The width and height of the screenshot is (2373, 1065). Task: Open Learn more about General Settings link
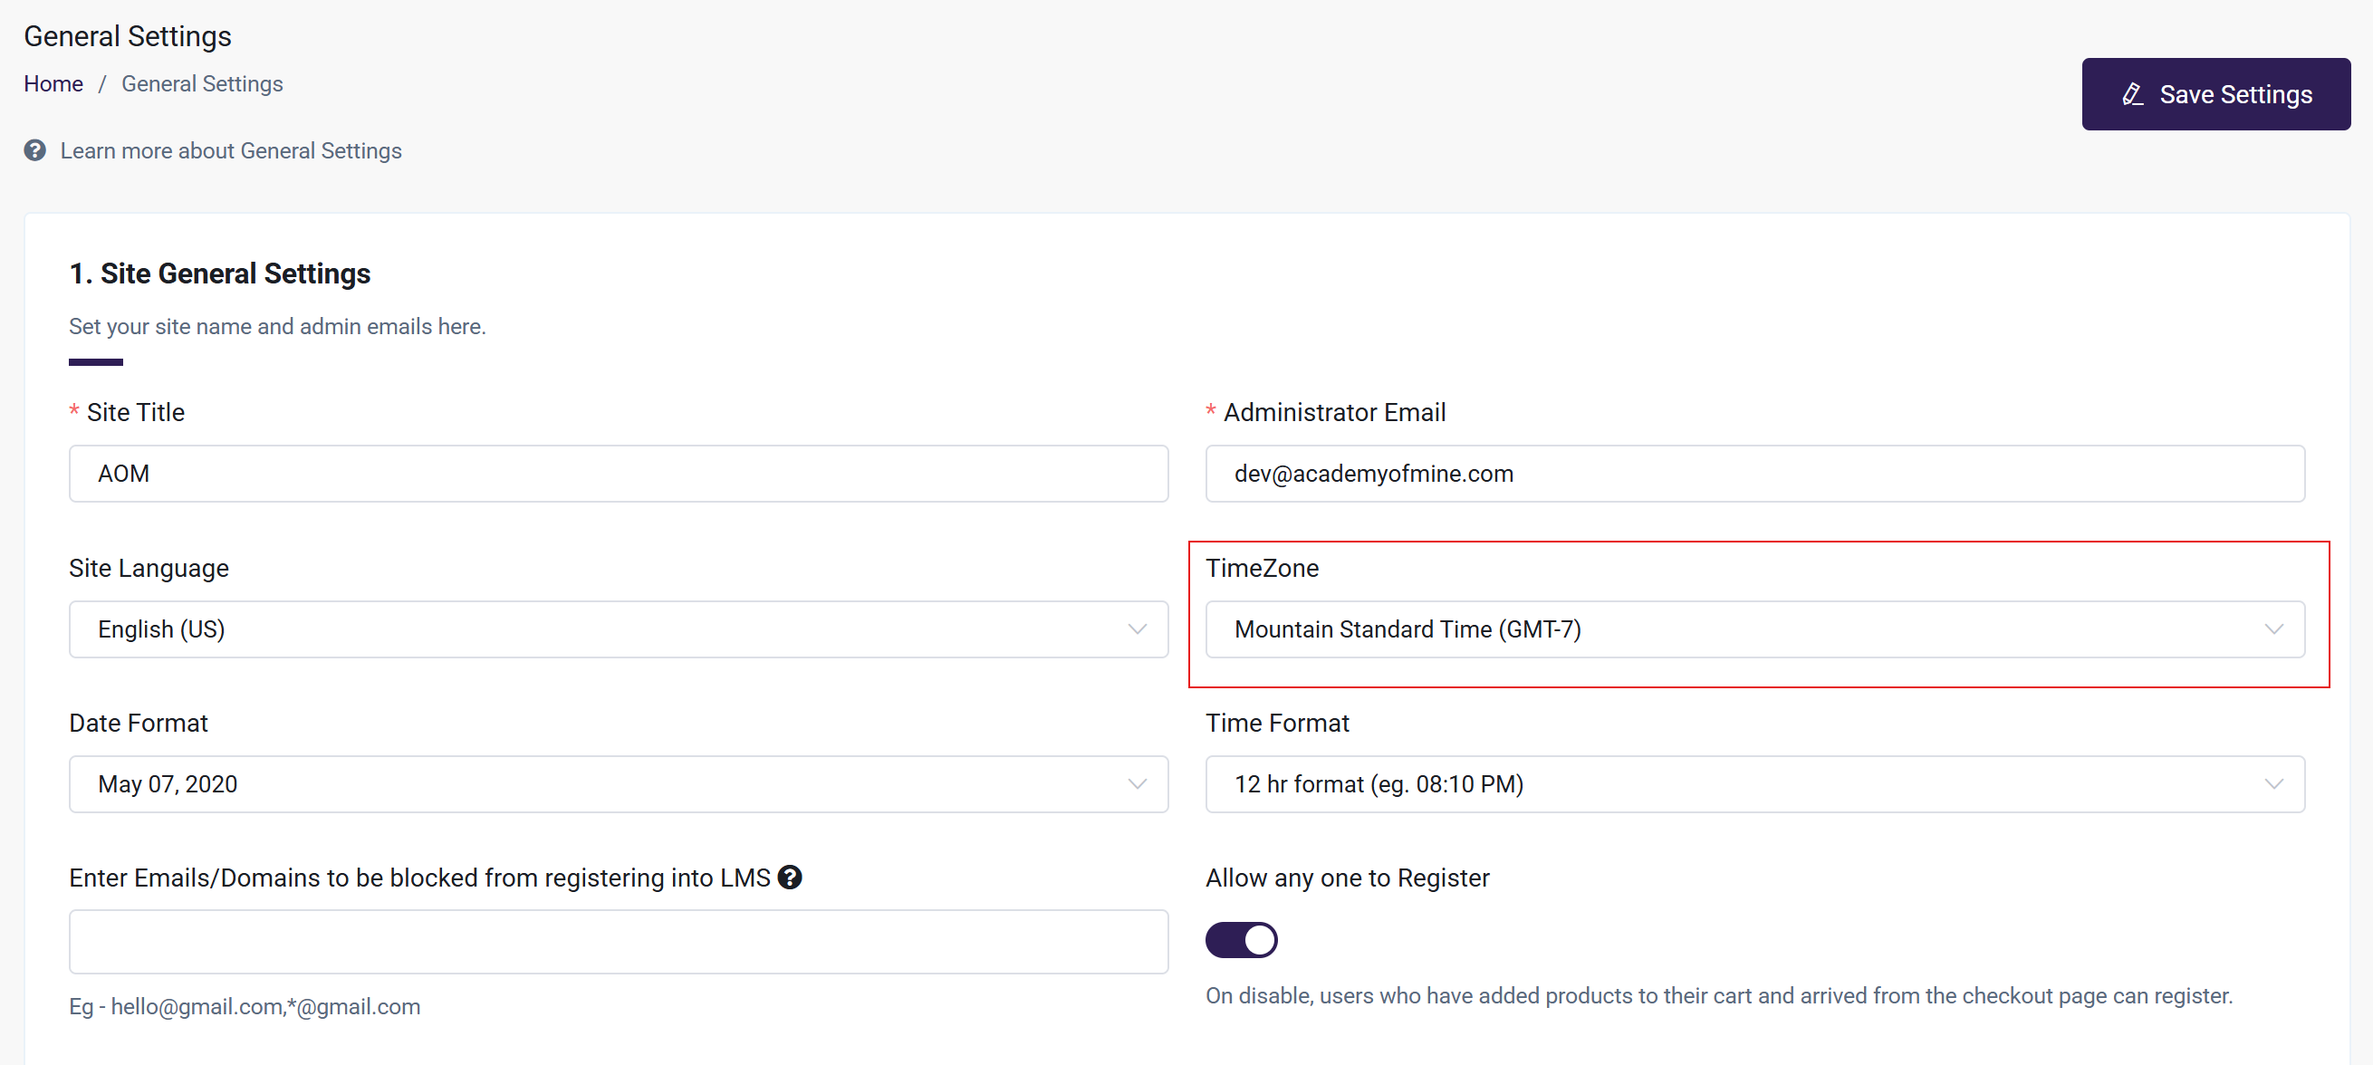point(231,151)
